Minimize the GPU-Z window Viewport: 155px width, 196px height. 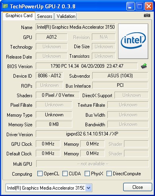pos(130,6)
